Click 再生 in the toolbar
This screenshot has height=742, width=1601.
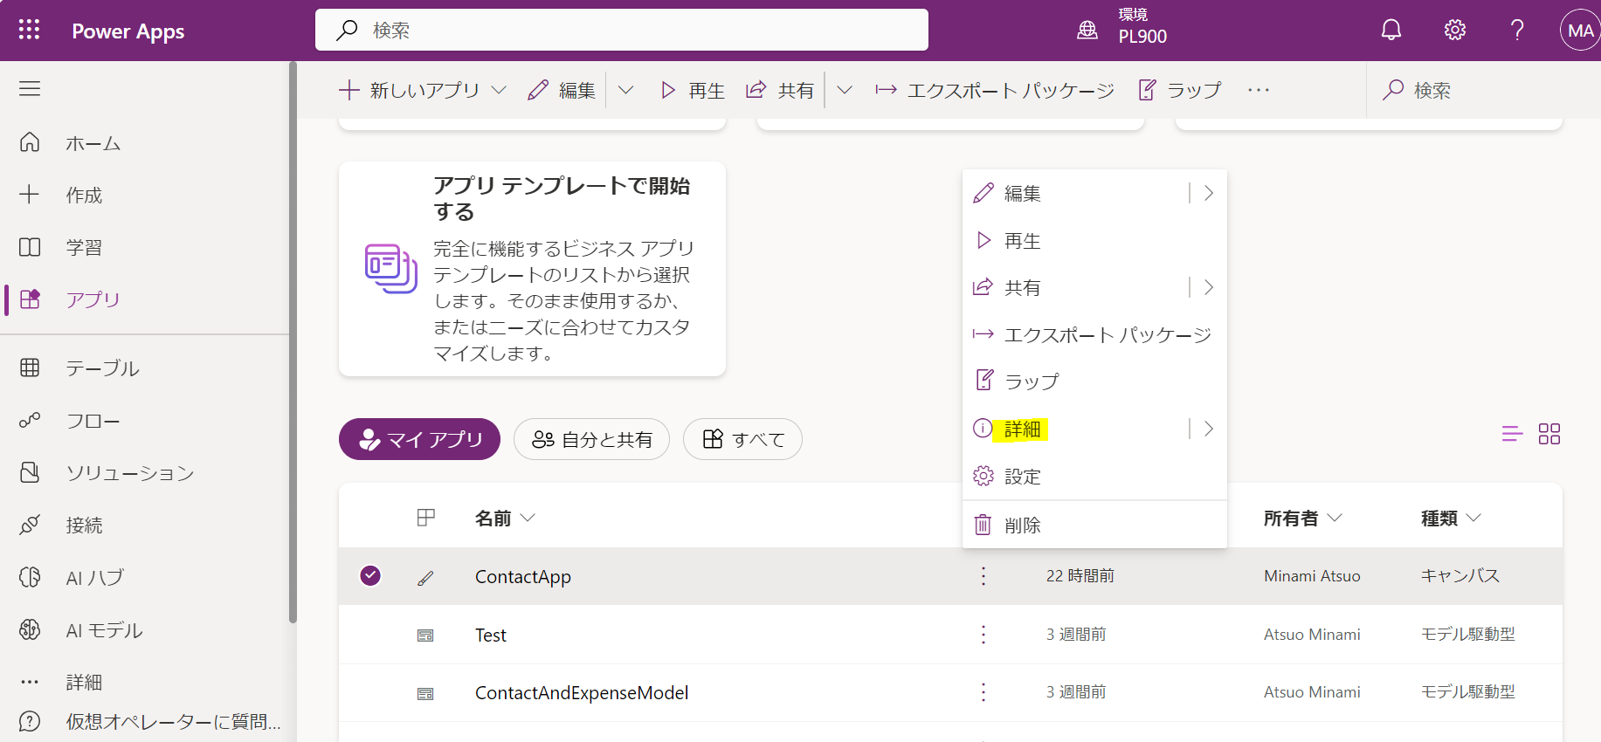coord(693,90)
